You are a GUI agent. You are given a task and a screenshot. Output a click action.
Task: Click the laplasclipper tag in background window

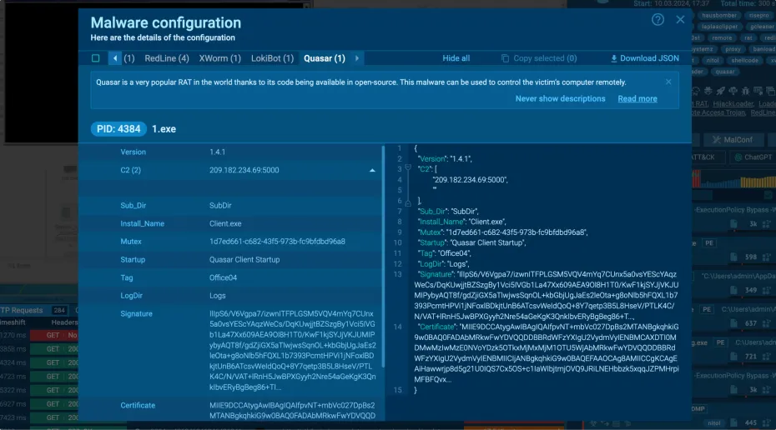point(719,27)
